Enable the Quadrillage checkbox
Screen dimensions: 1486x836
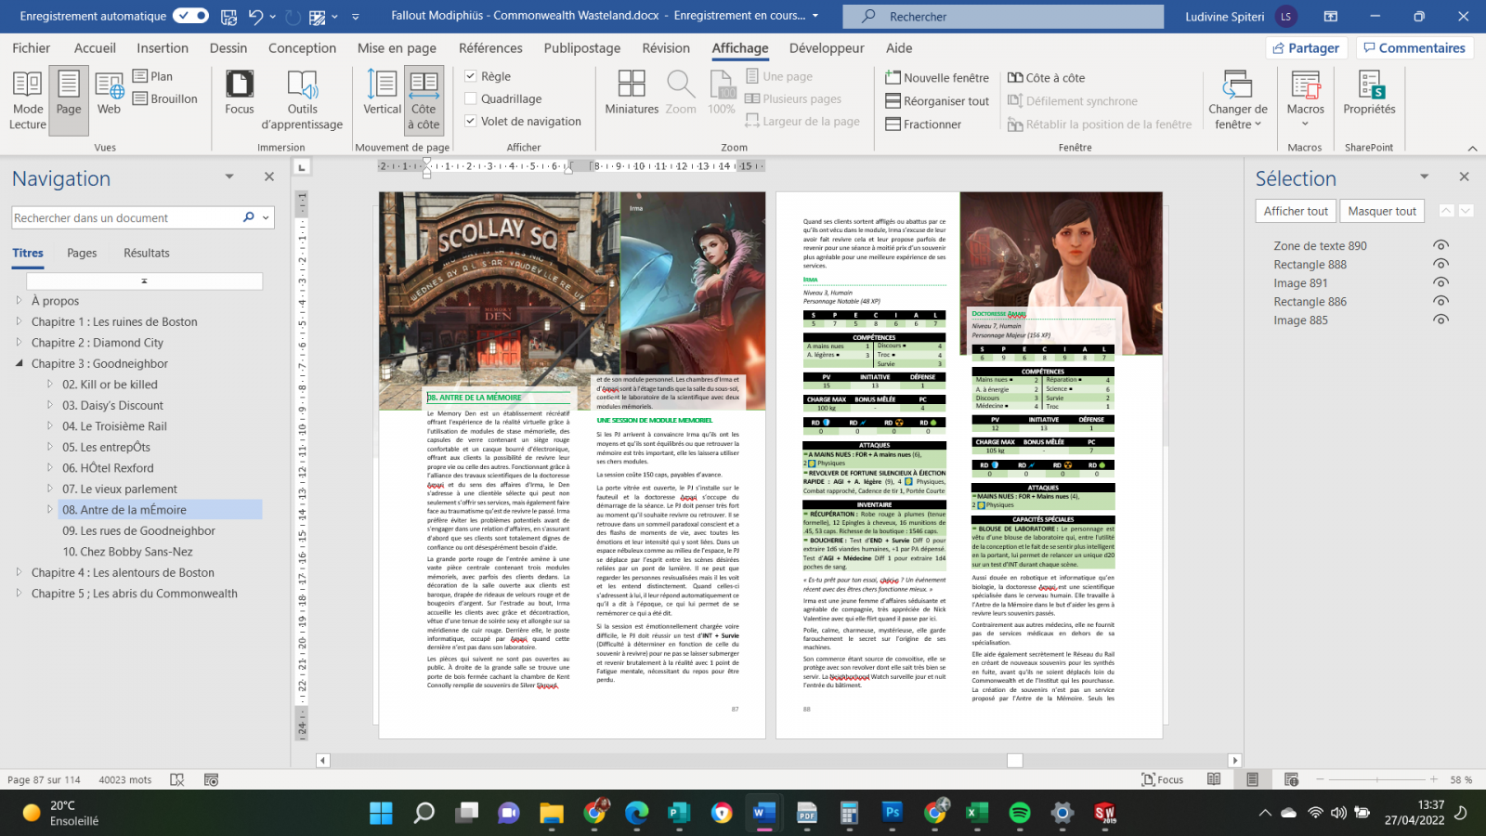click(x=471, y=98)
